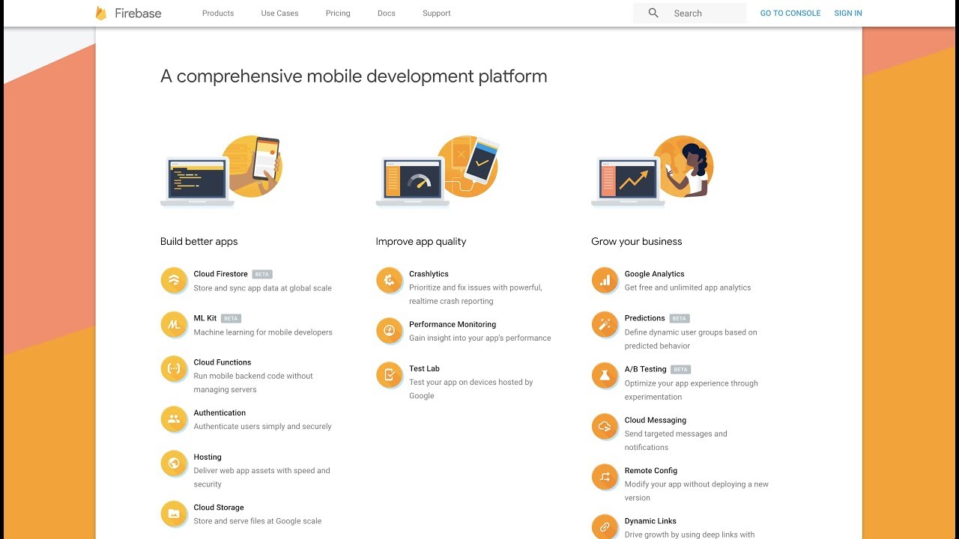959x539 pixels.
Task: Open the Performance Monitoring title link
Action: click(x=453, y=324)
